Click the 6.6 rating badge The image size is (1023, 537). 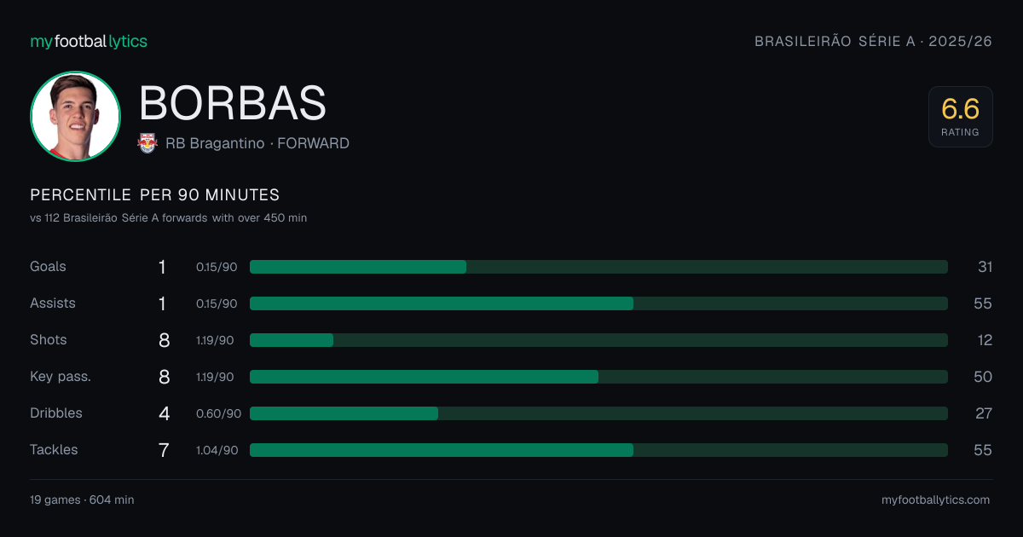(960, 117)
